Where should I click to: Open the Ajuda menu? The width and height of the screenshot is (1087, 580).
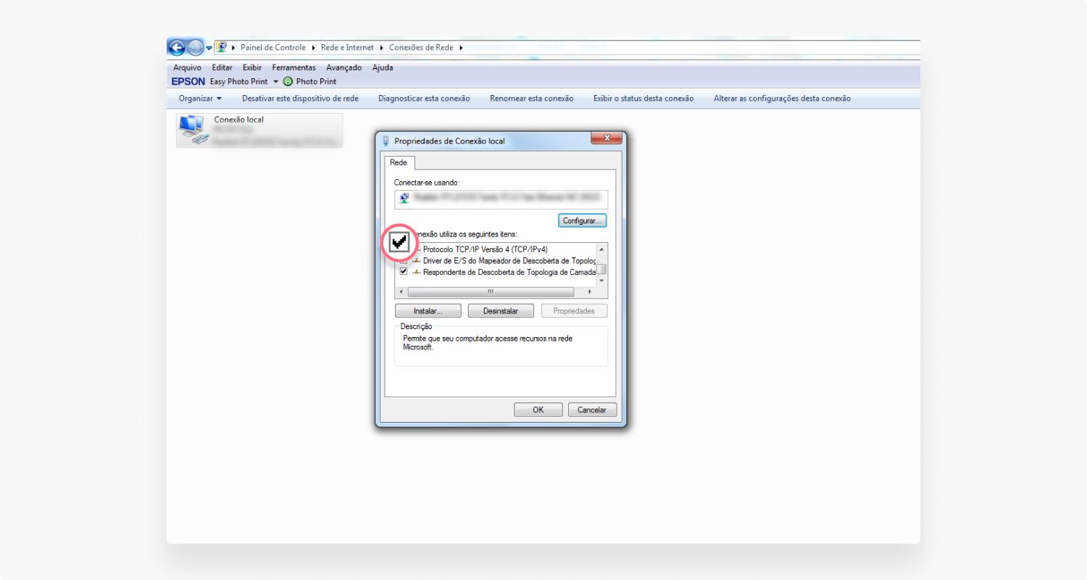[383, 67]
